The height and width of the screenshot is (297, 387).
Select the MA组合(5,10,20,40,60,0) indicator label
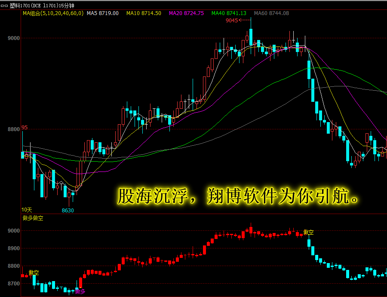53,13
